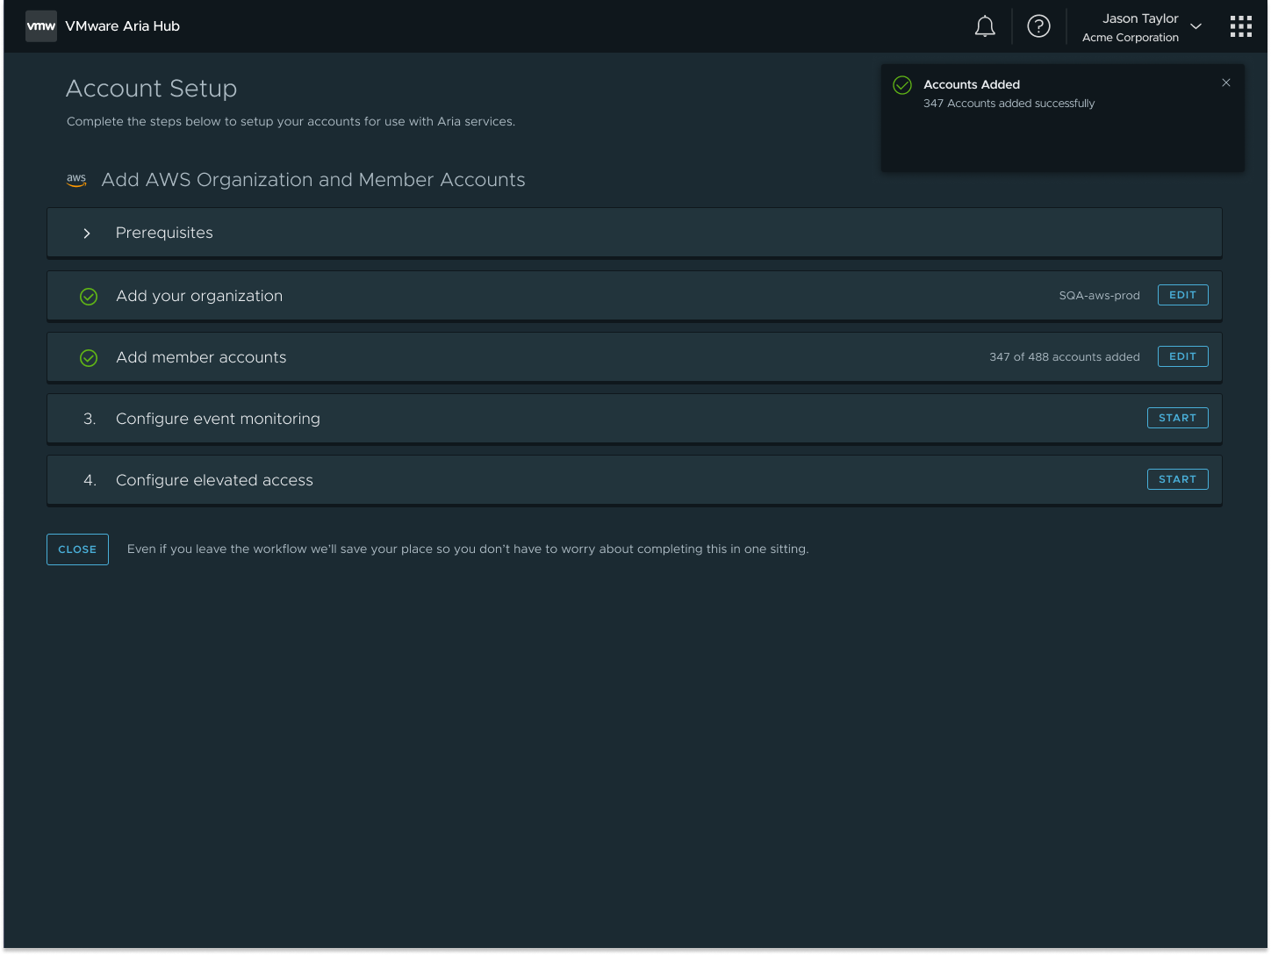Image resolution: width=1271 pixels, height=955 pixels.
Task: Click step number 3 marker
Action: coord(90,419)
